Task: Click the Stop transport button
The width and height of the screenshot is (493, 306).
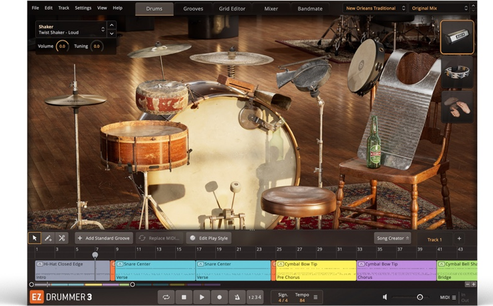Action: click(183, 297)
